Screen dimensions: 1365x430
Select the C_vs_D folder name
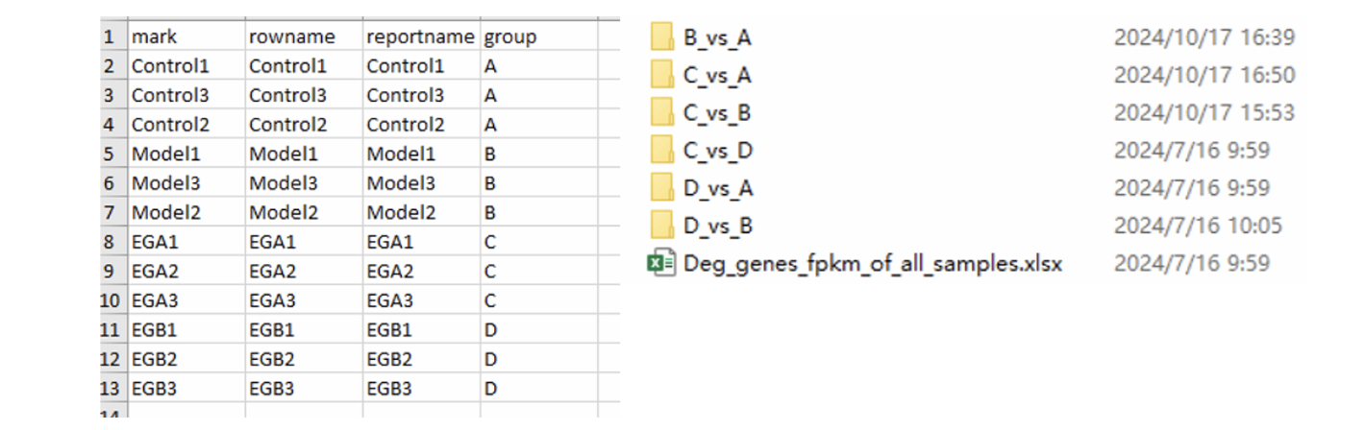(x=717, y=150)
